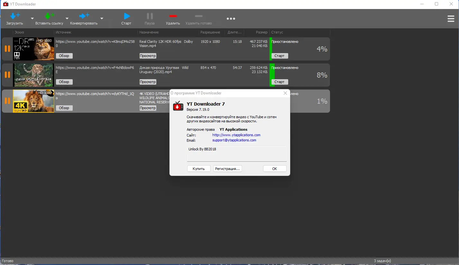Expand the Конвертировать dropdown arrow
The height and width of the screenshot is (265, 459).
pos(102,19)
